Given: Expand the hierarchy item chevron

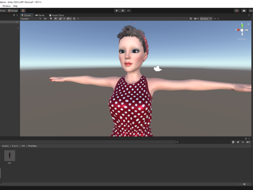Looking at the screenshot, I should (18, 28).
